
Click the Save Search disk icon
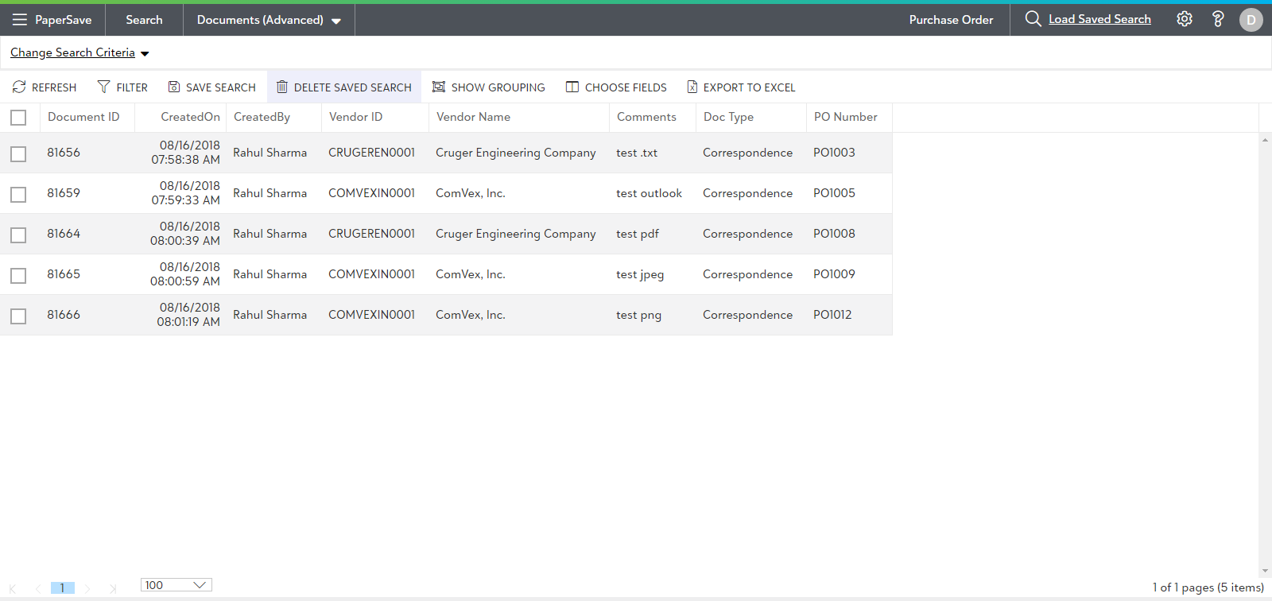pos(174,87)
